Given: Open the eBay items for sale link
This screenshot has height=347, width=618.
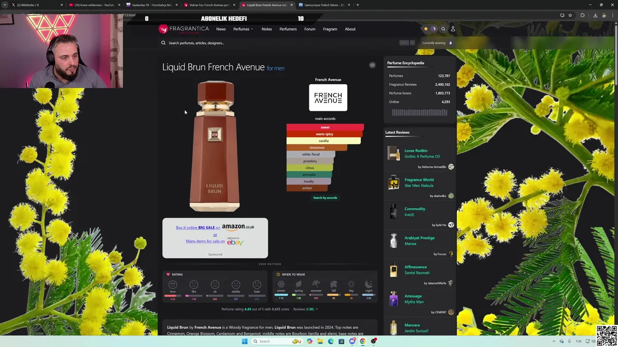Looking at the screenshot, I should (x=215, y=241).
